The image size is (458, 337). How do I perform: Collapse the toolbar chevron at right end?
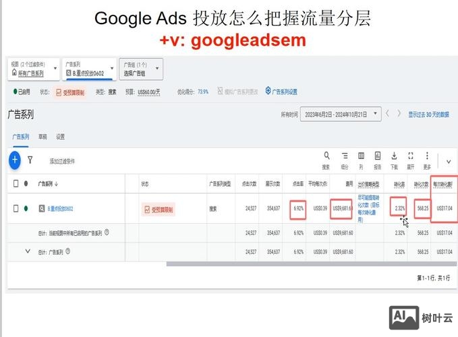[x=449, y=161]
